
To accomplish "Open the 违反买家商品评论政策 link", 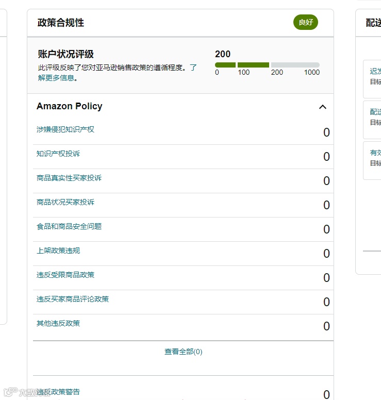I will (73, 299).
